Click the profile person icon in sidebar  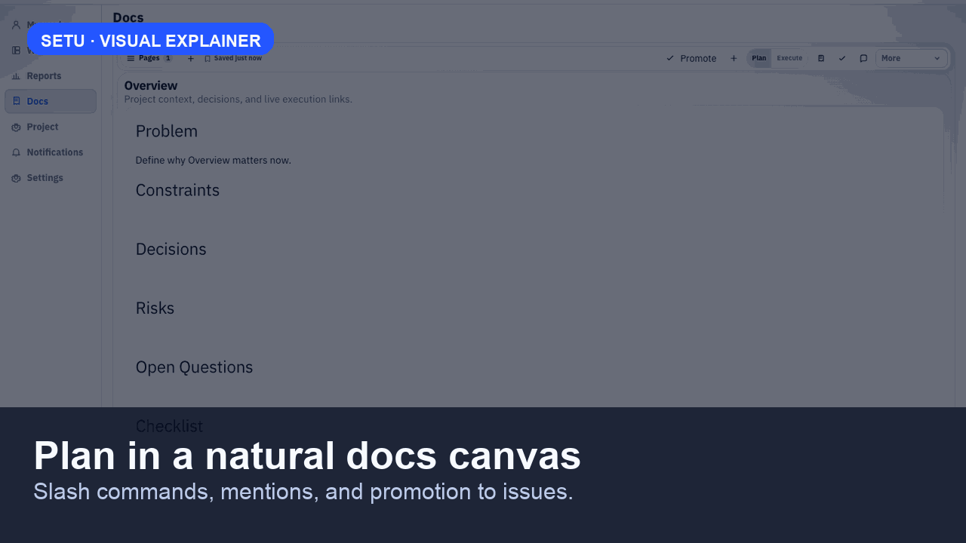click(17, 25)
